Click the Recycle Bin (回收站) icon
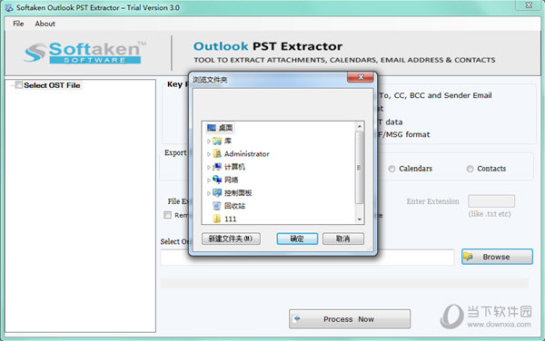The image size is (545, 341). pos(217,206)
